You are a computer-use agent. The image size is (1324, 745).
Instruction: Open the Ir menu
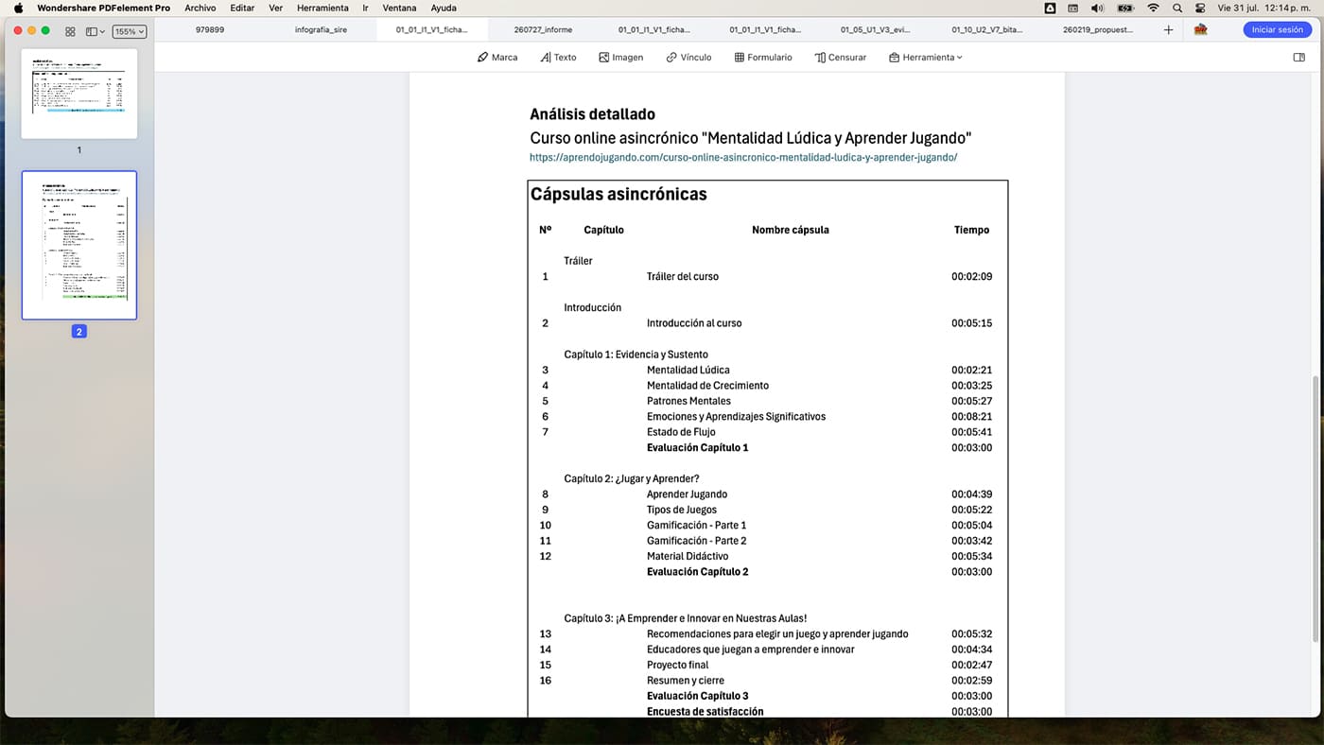[365, 8]
